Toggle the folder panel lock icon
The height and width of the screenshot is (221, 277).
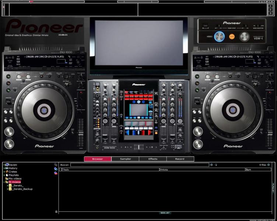click(x=56, y=211)
